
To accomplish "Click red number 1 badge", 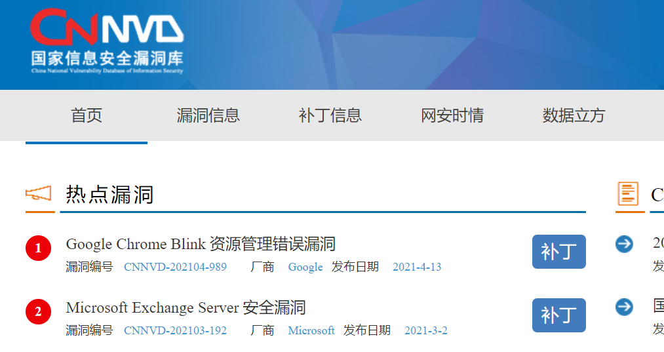I will [x=38, y=248].
